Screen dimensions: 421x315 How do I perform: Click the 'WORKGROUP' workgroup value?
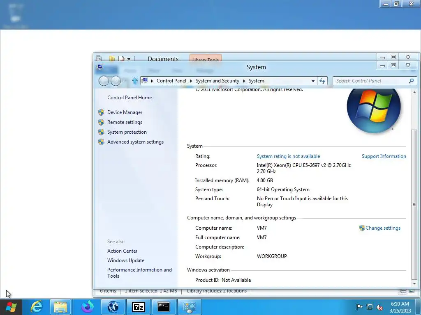272,256
